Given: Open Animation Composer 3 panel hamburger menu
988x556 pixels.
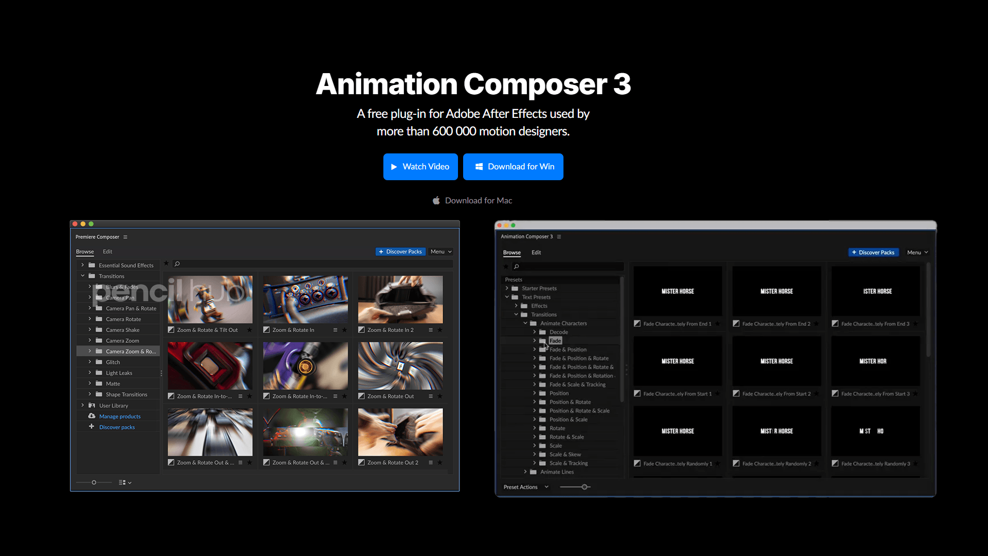Looking at the screenshot, I should 559,237.
